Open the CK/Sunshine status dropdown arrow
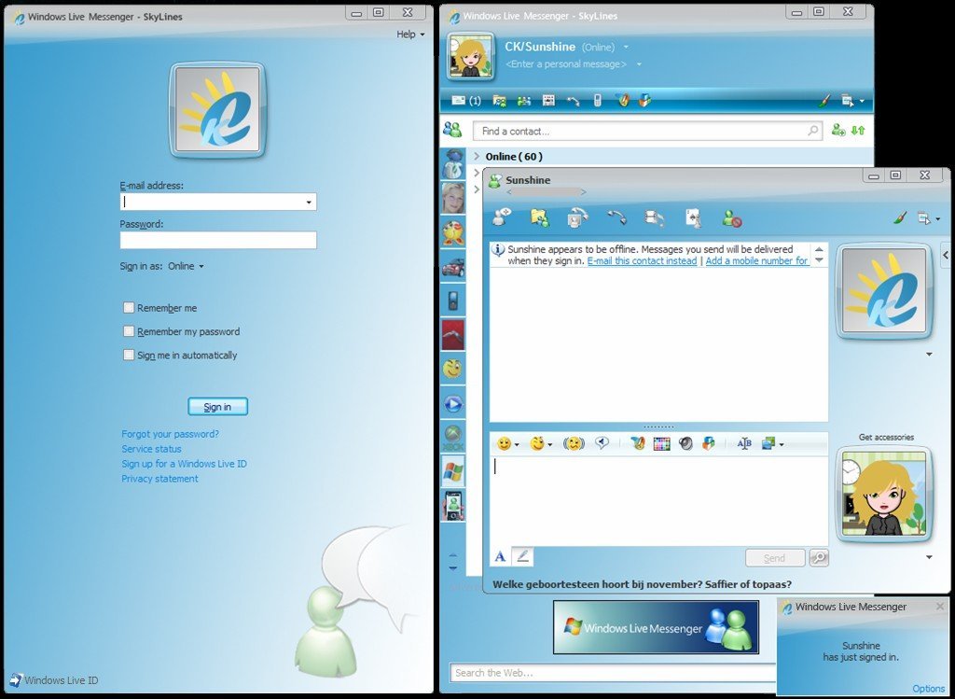Viewport: 955px width, 699px height. pos(626,47)
